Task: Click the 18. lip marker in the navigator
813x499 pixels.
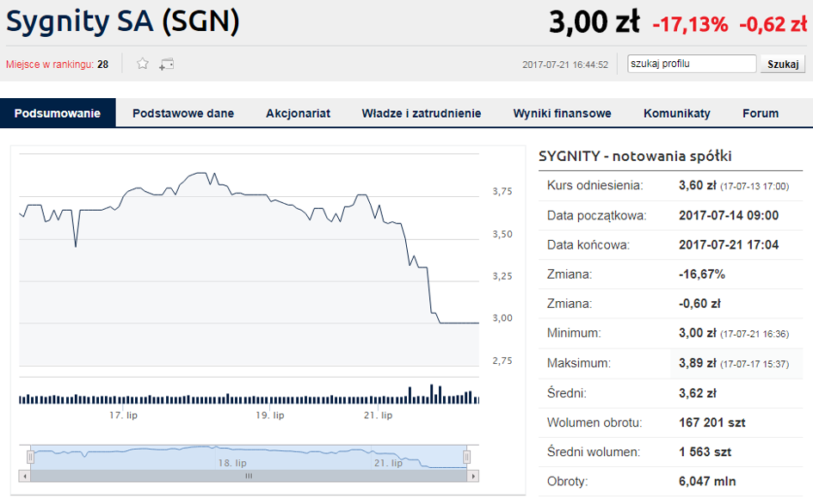Action: (231, 463)
